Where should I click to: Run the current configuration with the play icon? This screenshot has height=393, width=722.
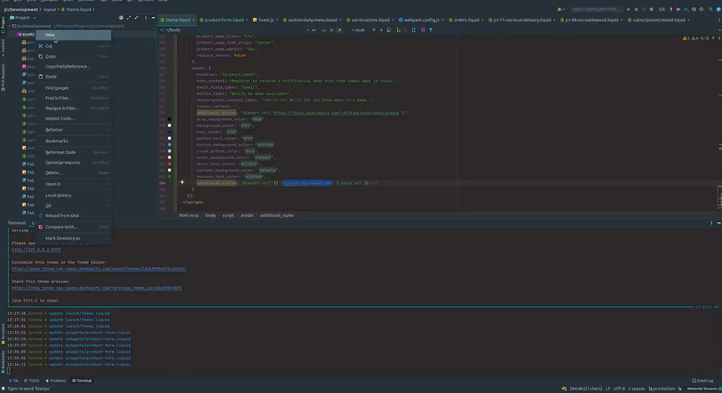click(628, 9)
